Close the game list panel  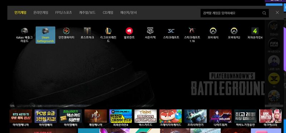click(x=277, y=12)
